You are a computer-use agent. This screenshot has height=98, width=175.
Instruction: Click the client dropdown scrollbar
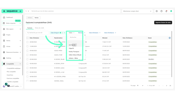[x=85, y=35]
